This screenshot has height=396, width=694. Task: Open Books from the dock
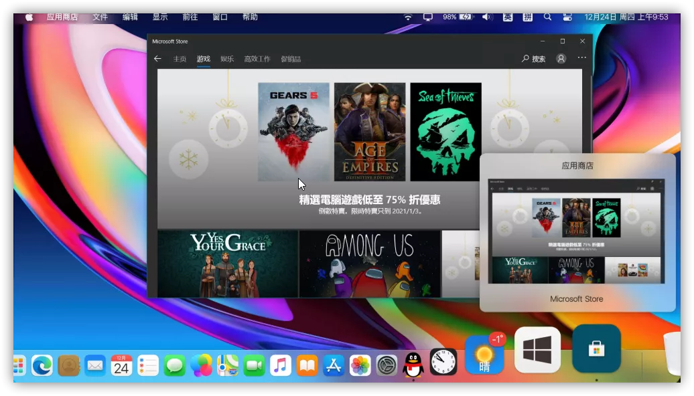307,365
